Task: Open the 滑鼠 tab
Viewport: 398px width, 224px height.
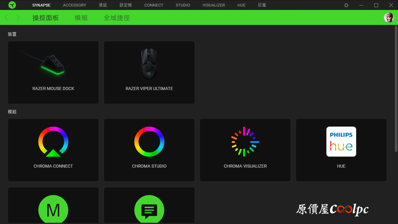Action: click(103, 5)
